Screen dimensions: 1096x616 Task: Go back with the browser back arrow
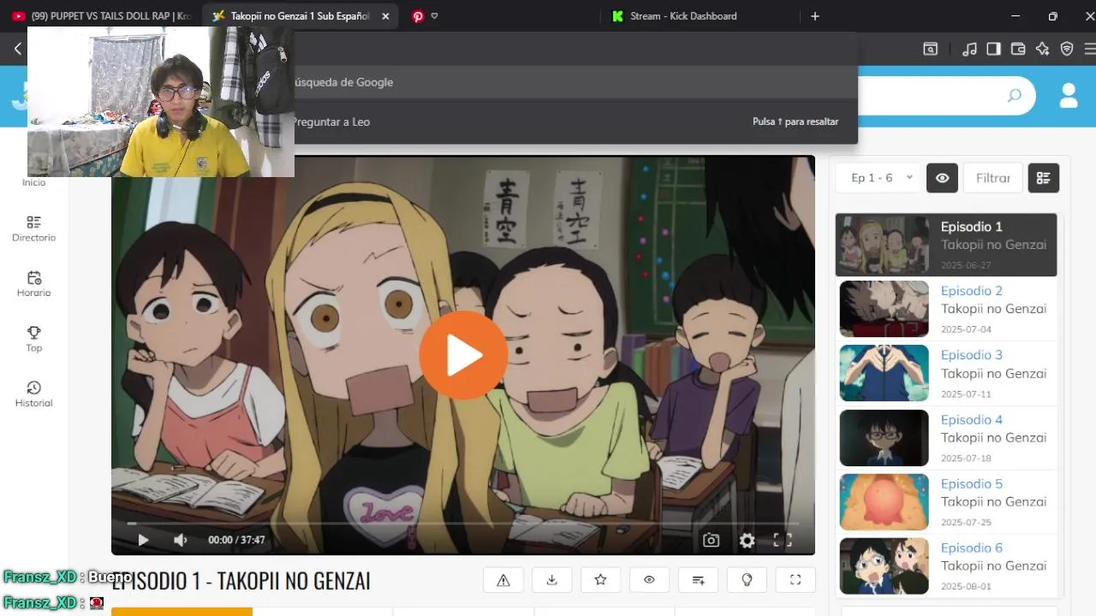pos(17,49)
